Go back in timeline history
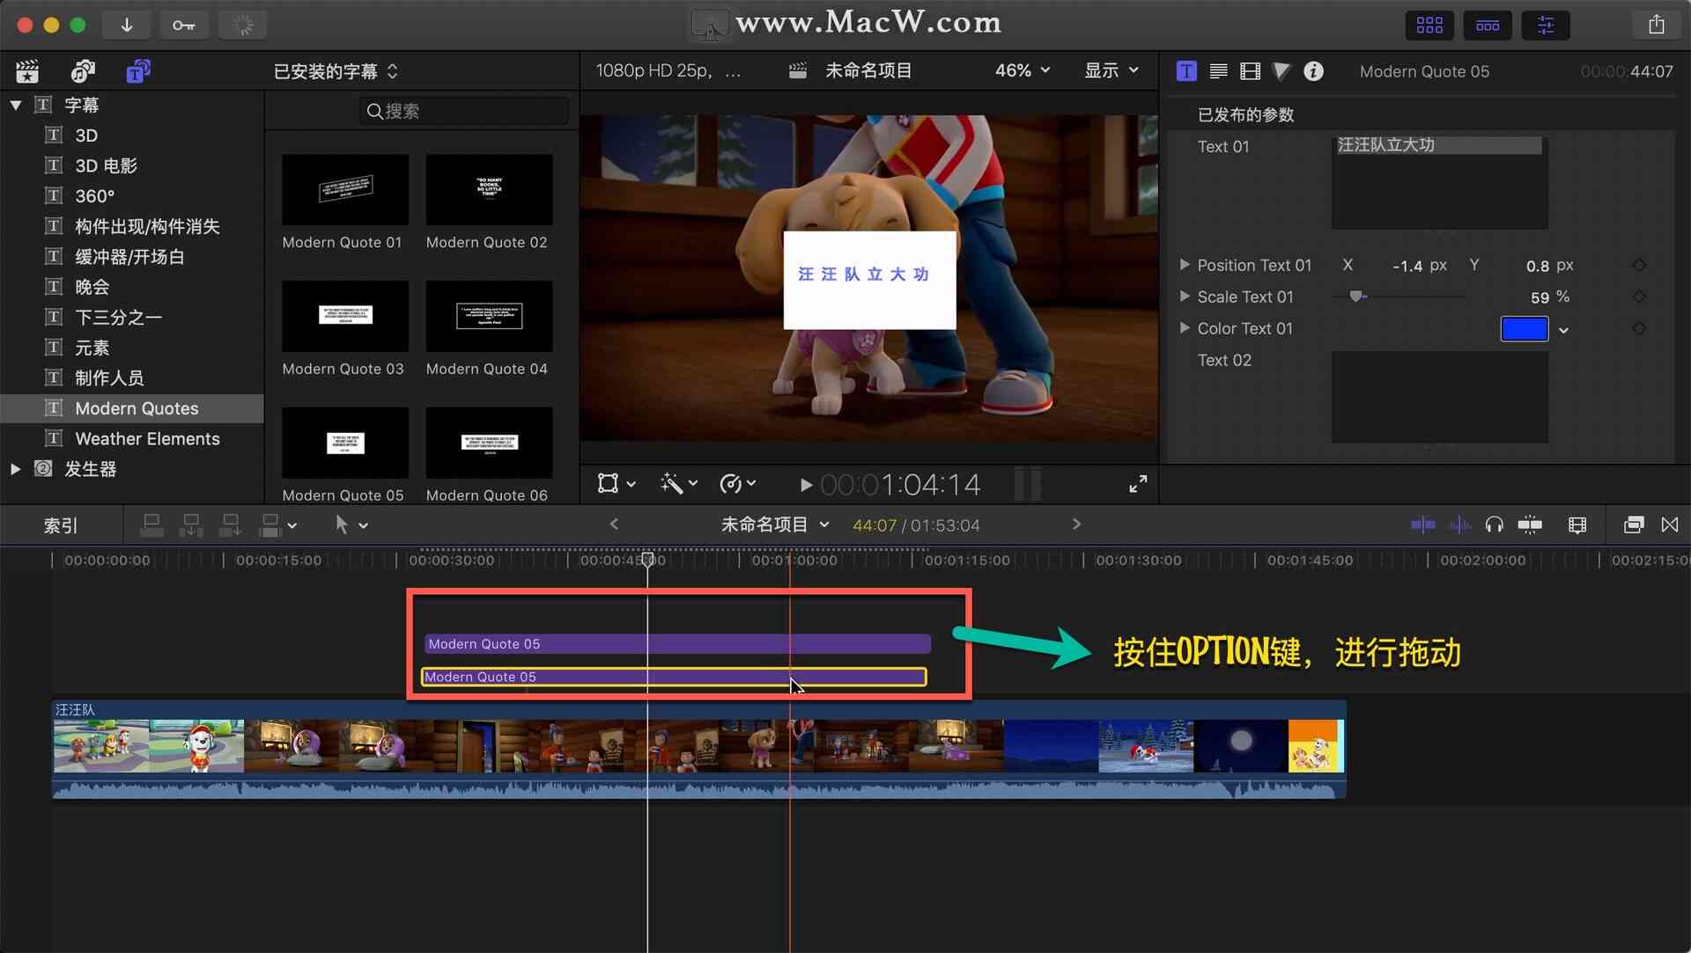The width and height of the screenshot is (1691, 953). point(614,524)
